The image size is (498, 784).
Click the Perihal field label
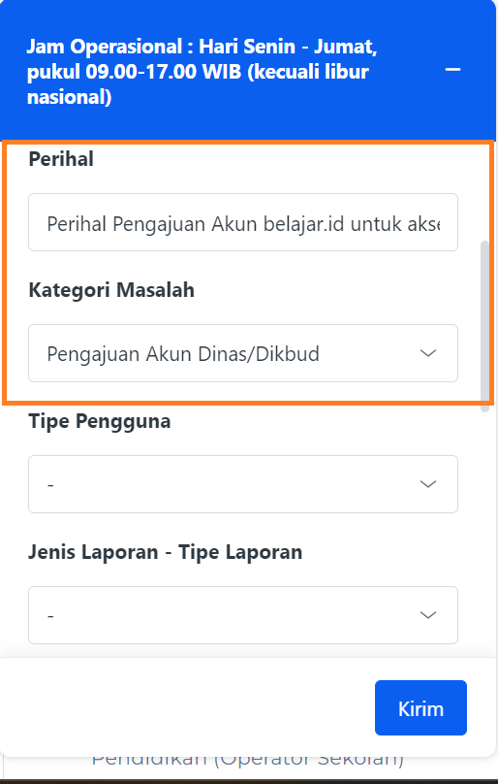(61, 159)
